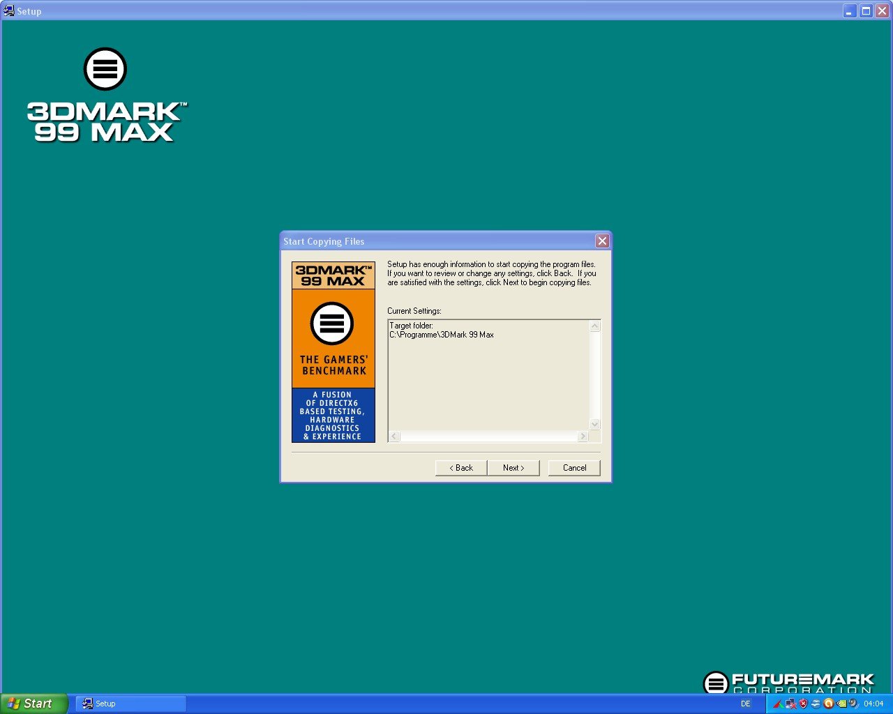Click the speaker volume tray icon
The height and width of the screenshot is (714, 893).
(x=854, y=704)
